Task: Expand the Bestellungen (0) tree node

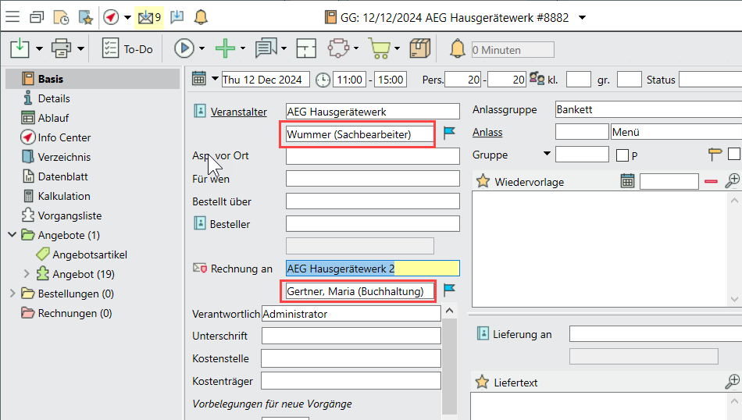Action: pos(12,294)
